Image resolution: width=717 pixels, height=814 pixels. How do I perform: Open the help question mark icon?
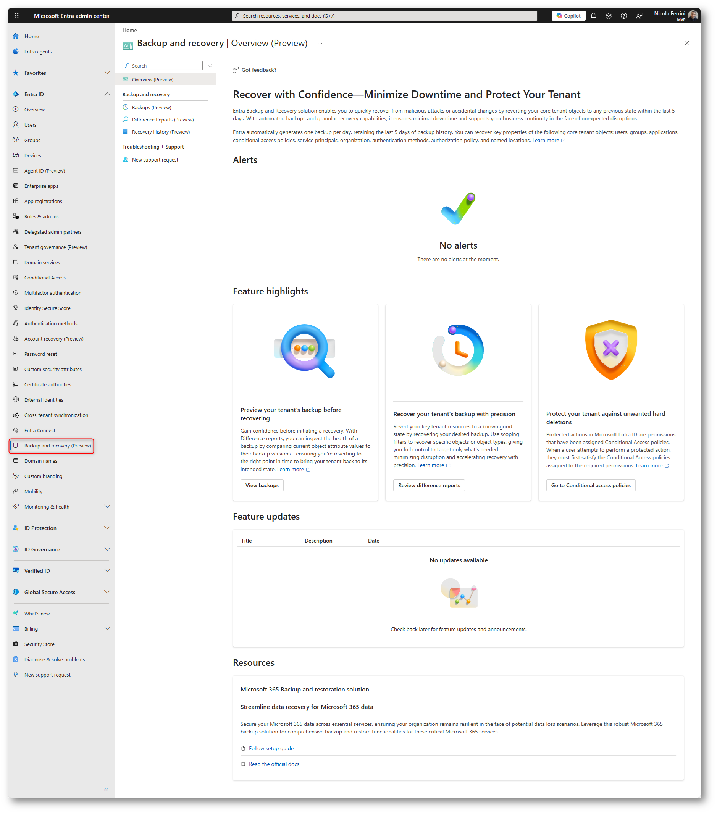point(624,16)
